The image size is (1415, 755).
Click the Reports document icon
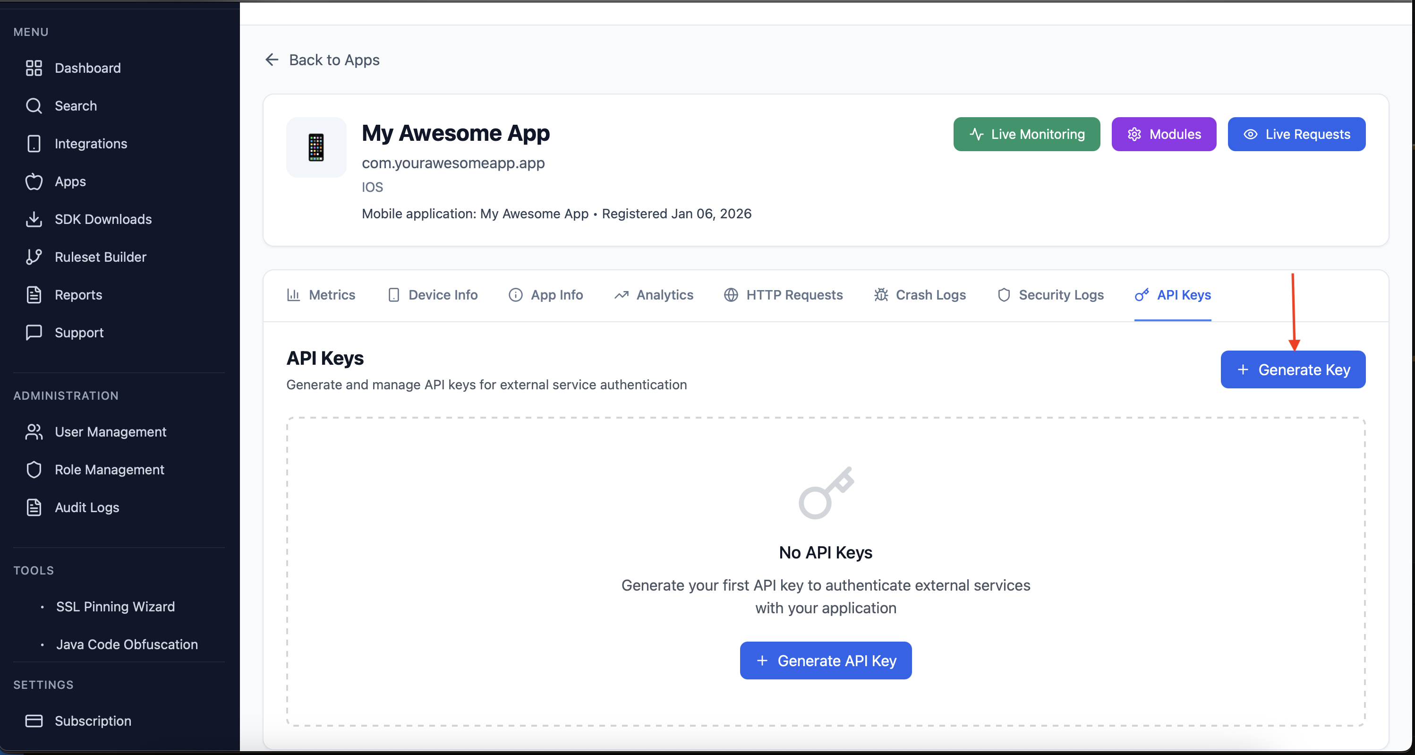(x=34, y=295)
